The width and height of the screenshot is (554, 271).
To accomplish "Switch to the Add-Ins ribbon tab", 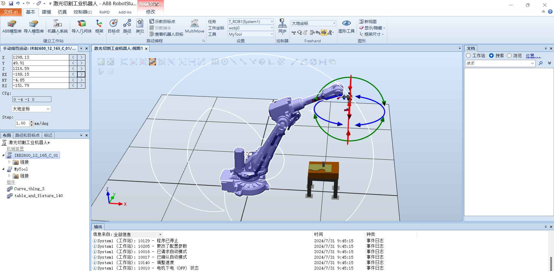I will [125, 12].
